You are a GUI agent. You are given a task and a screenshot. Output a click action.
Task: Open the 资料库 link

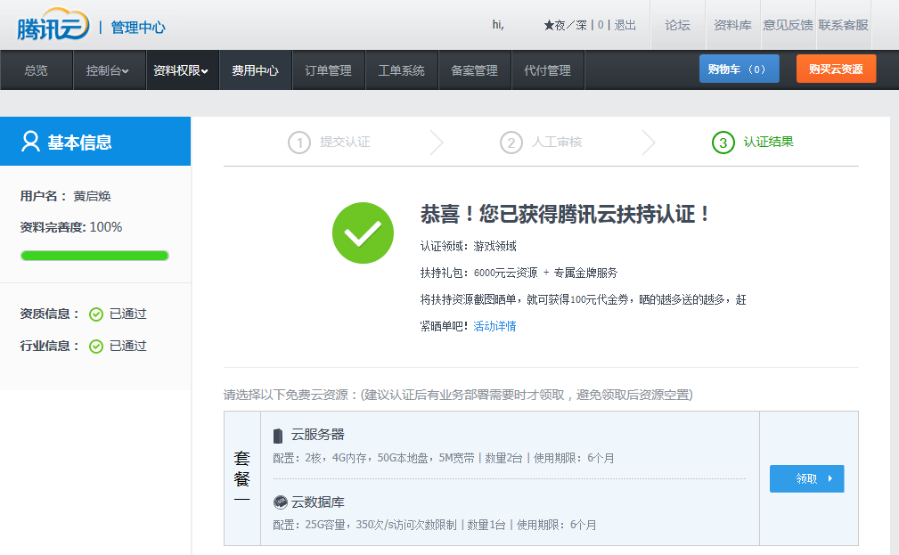coord(732,25)
